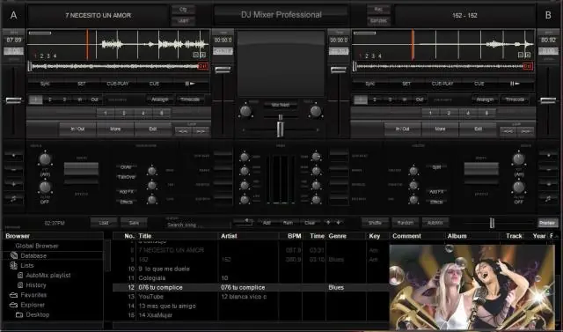Enable Timecode on deck A
Screen dimensions: 563x332
[x=190, y=100]
